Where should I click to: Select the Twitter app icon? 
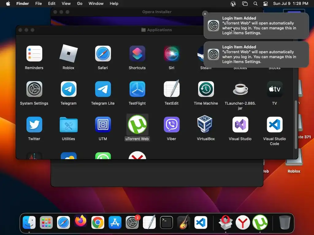(34, 125)
